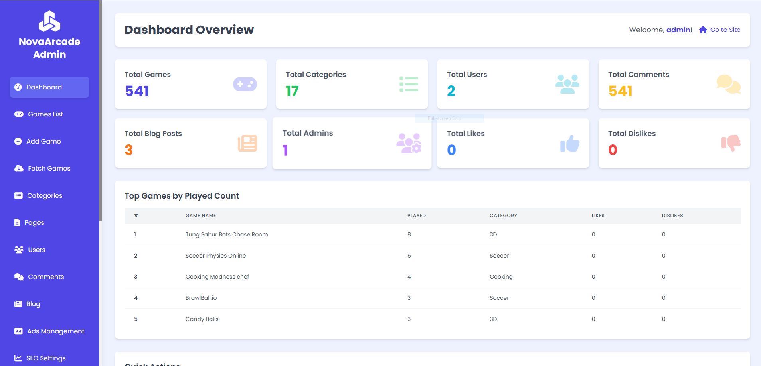
Task: Click the home icon beside Go to Site
Action: click(703, 30)
